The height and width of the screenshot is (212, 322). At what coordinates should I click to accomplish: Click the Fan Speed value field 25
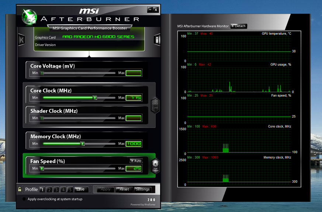(x=134, y=168)
